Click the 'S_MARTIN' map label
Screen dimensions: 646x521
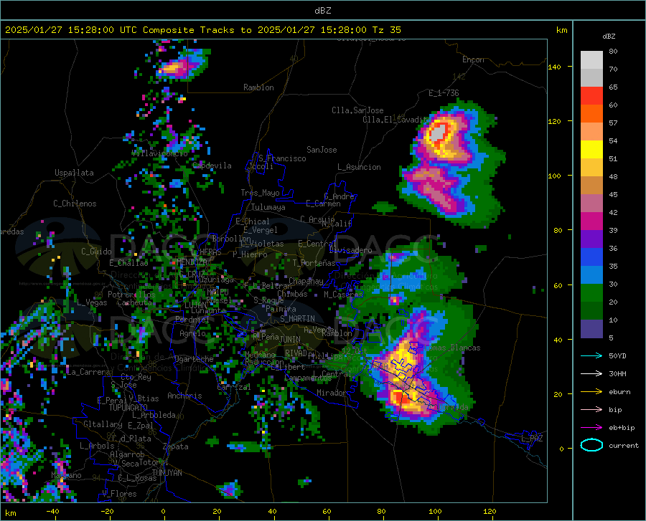pos(297,319)
